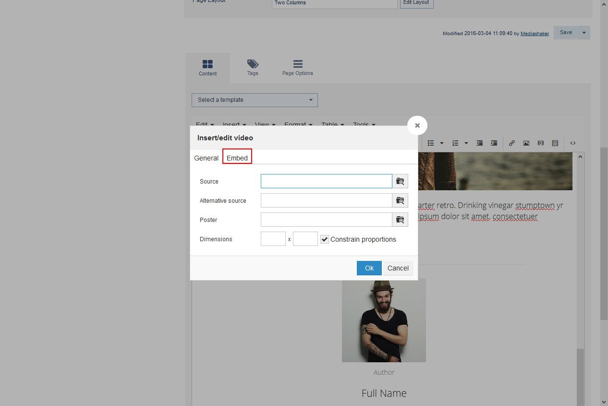The image size is (608, 406).
Task: Close the Insert/edit video dialog
Action: 417,125
